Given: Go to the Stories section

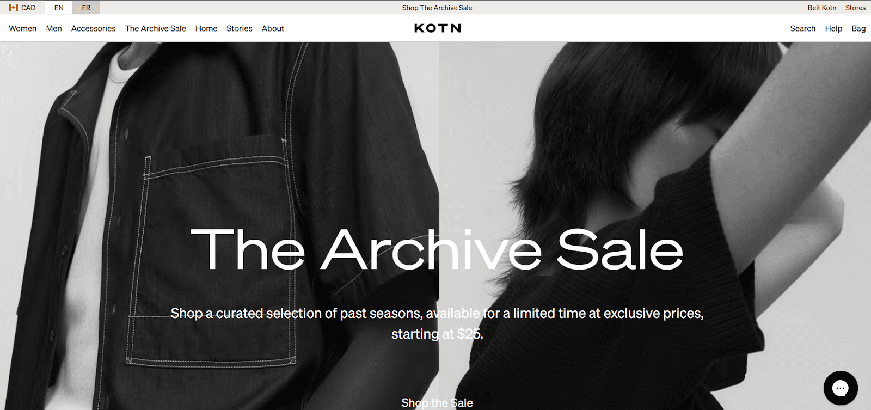Looking at the screenshot, I should coord(240,28).
